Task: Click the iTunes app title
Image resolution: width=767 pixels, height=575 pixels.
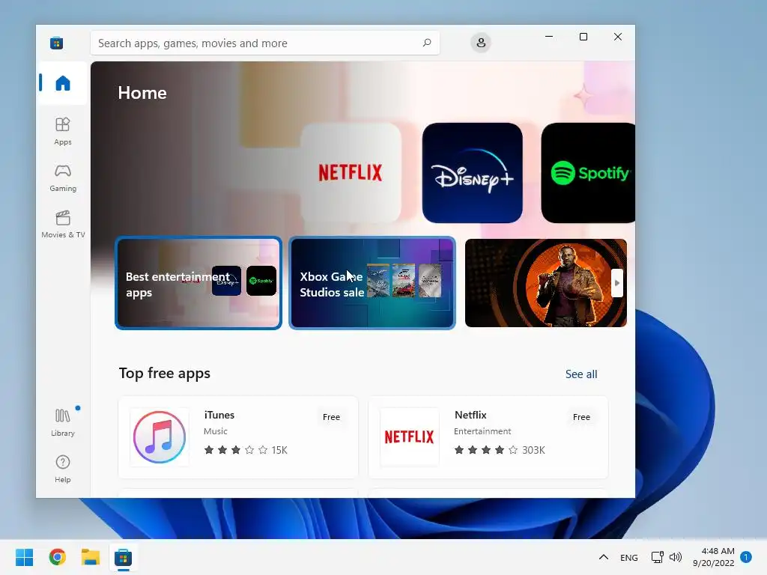Action: click(219, 415)
